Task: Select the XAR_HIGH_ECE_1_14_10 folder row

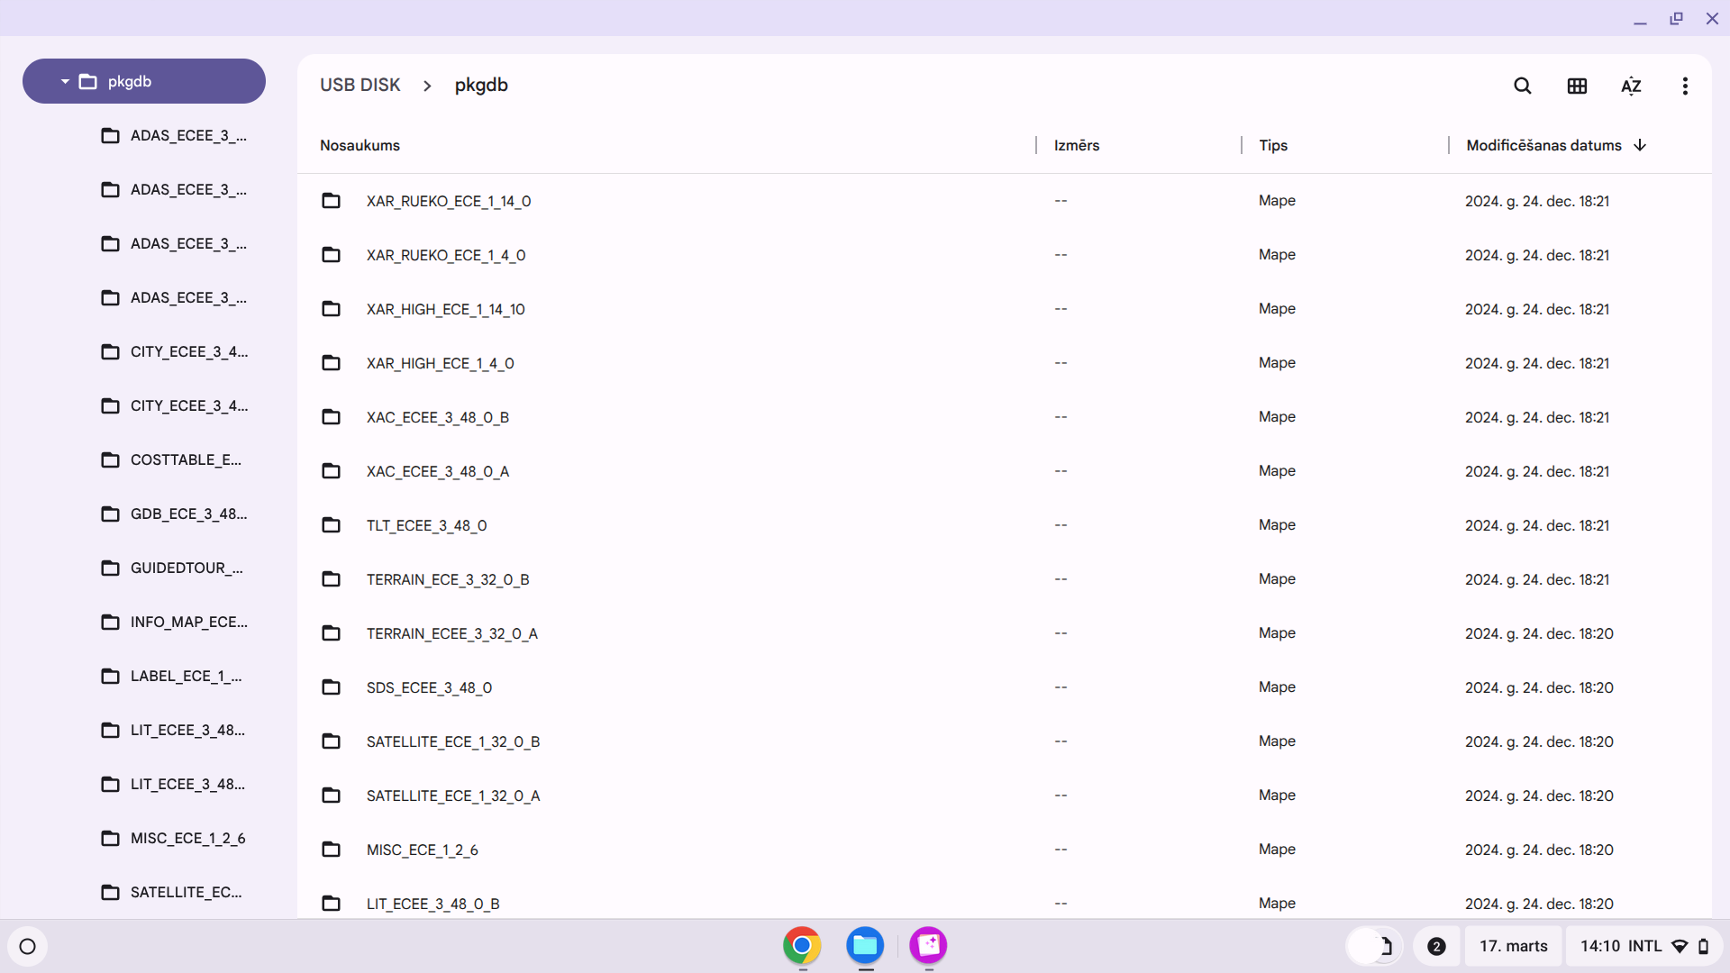Action: 445,309
